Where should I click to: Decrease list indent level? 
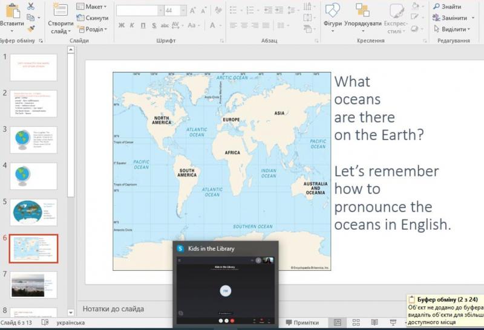pyautogui.click(x=269, y=10)
